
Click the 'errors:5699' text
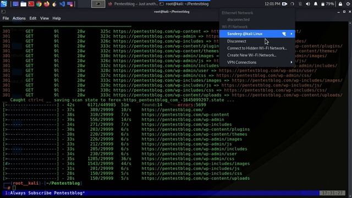(x=192, y=105)
